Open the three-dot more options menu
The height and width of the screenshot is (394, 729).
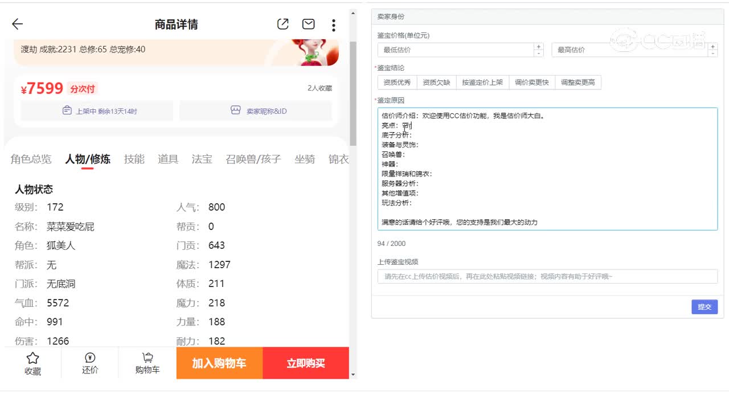pos(333,24)
